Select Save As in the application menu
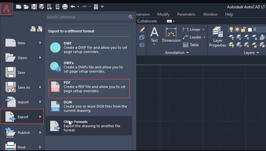 tap(22, 87)
